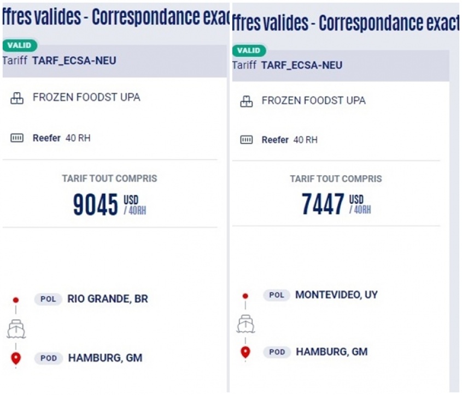This screenshot has height=395, width=462.
Task: Click the red destination pin in the Montevideo offer
Action: [245, 352]
